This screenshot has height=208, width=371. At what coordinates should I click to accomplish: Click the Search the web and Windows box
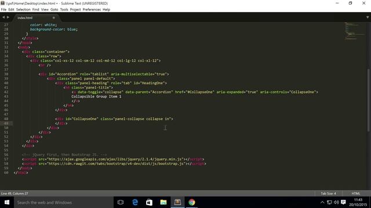[64, 202]
